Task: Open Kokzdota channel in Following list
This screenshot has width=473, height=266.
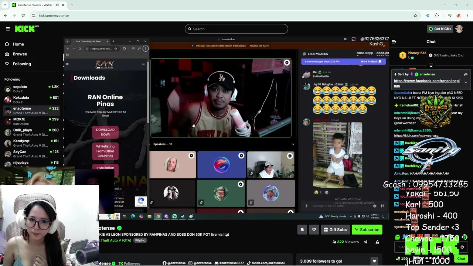Action: [x=31, y=99]
